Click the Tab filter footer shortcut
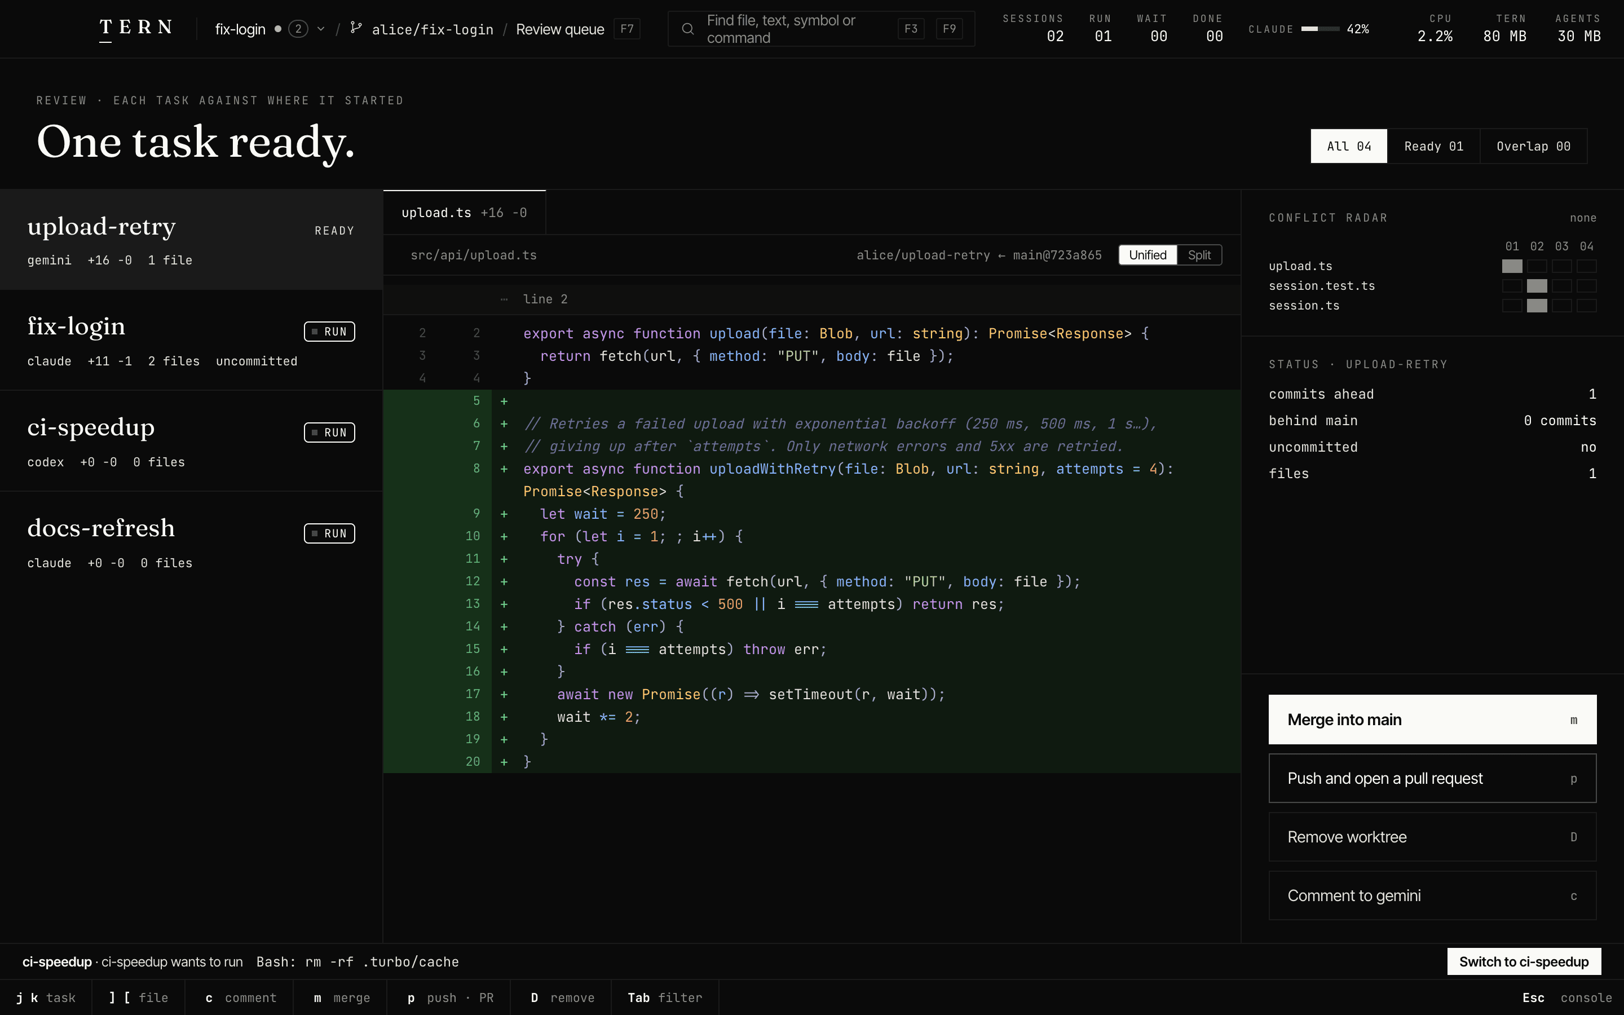1624x1015 pixels. [x=664, y=998]
